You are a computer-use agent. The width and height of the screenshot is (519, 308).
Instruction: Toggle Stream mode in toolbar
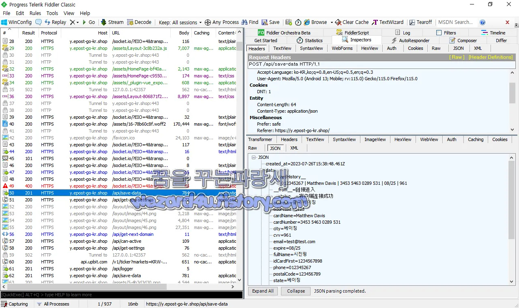(112, 22)
